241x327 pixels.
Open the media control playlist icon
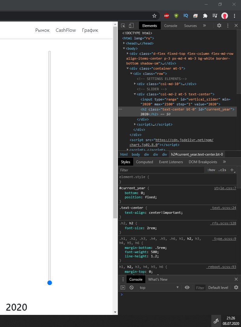pyautogui.click(x=215, y=16)
